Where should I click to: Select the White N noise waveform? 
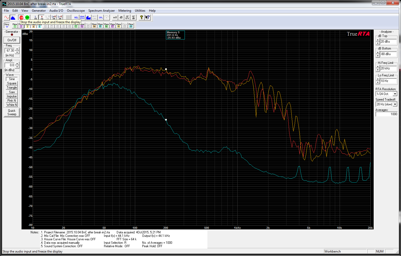click(x=12, y=105)
